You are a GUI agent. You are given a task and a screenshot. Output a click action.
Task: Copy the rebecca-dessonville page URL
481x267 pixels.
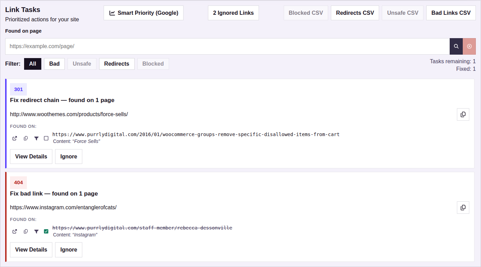coord(25,232)
